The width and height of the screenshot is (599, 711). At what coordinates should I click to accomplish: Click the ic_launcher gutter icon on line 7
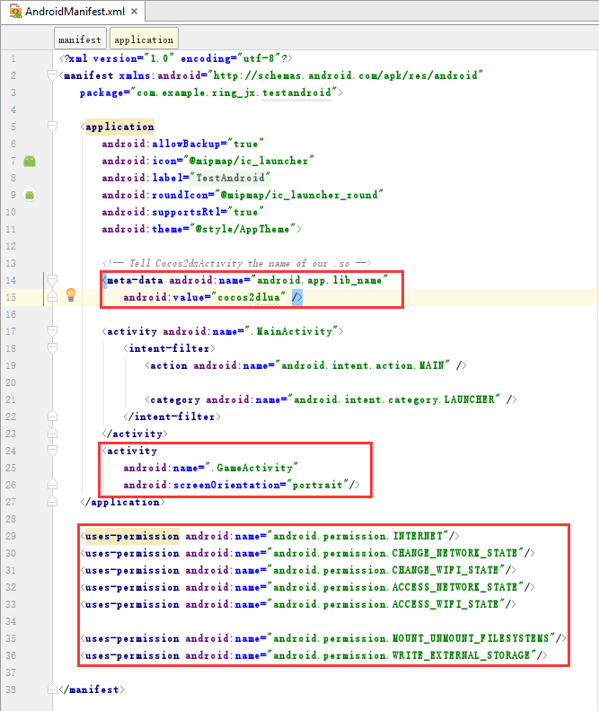[x=30, y=161]
